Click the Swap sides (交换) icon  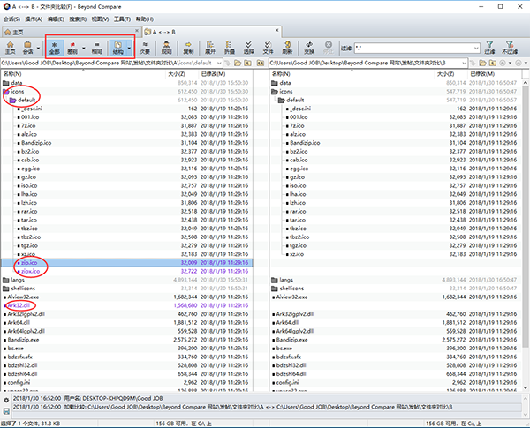(x=309, y=48)
